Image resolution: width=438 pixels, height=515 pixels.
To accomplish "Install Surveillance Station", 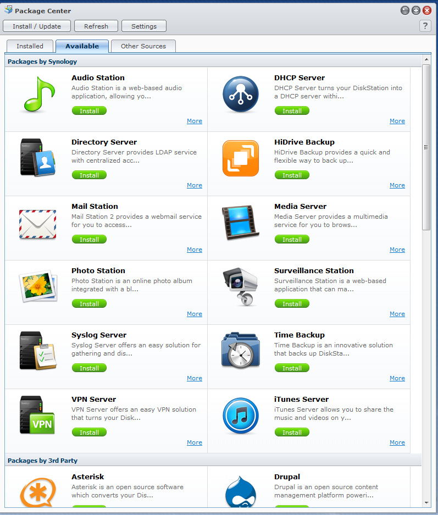I will pos(292,304).
